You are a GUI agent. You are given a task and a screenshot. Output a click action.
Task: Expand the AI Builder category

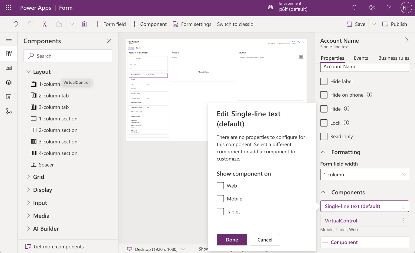click(x=46, y=229)
